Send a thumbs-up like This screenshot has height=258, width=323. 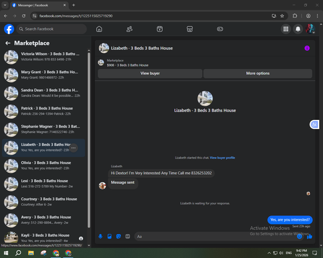coord(309,237)
